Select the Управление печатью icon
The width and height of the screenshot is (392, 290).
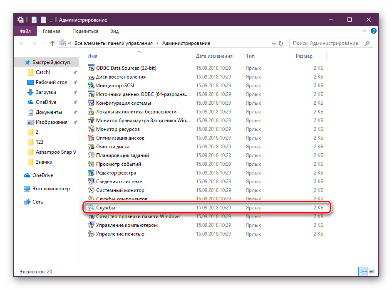click(x=91, y=234)
